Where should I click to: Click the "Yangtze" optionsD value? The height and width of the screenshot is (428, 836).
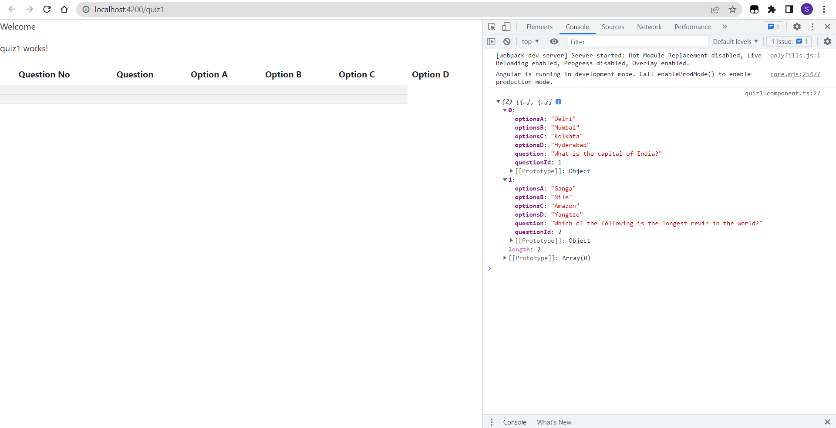tap(567, 215)
